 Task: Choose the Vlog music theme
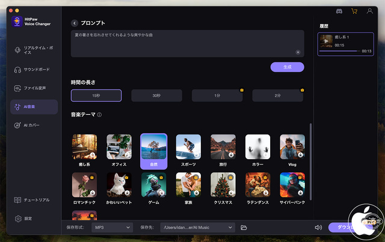[292, 151]
